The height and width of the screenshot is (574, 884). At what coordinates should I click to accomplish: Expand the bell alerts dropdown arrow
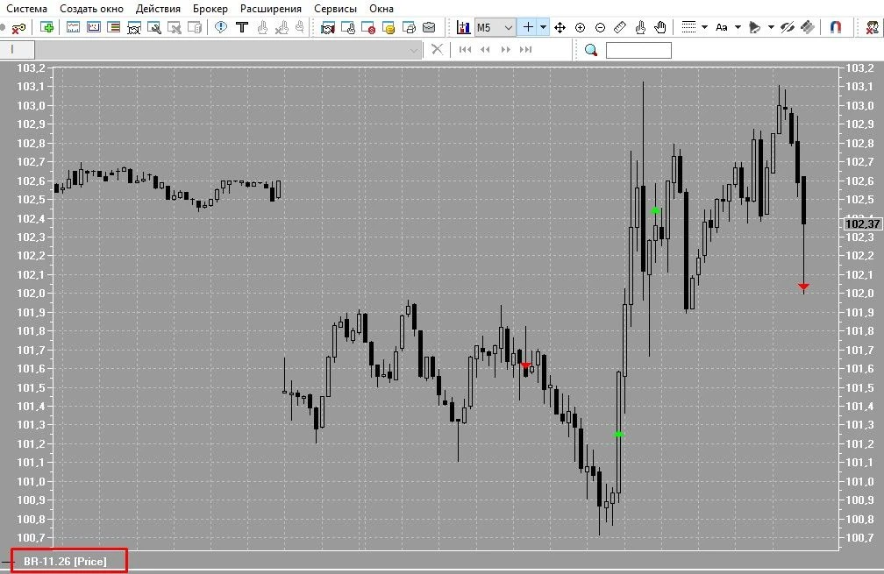tap(771, 27)
